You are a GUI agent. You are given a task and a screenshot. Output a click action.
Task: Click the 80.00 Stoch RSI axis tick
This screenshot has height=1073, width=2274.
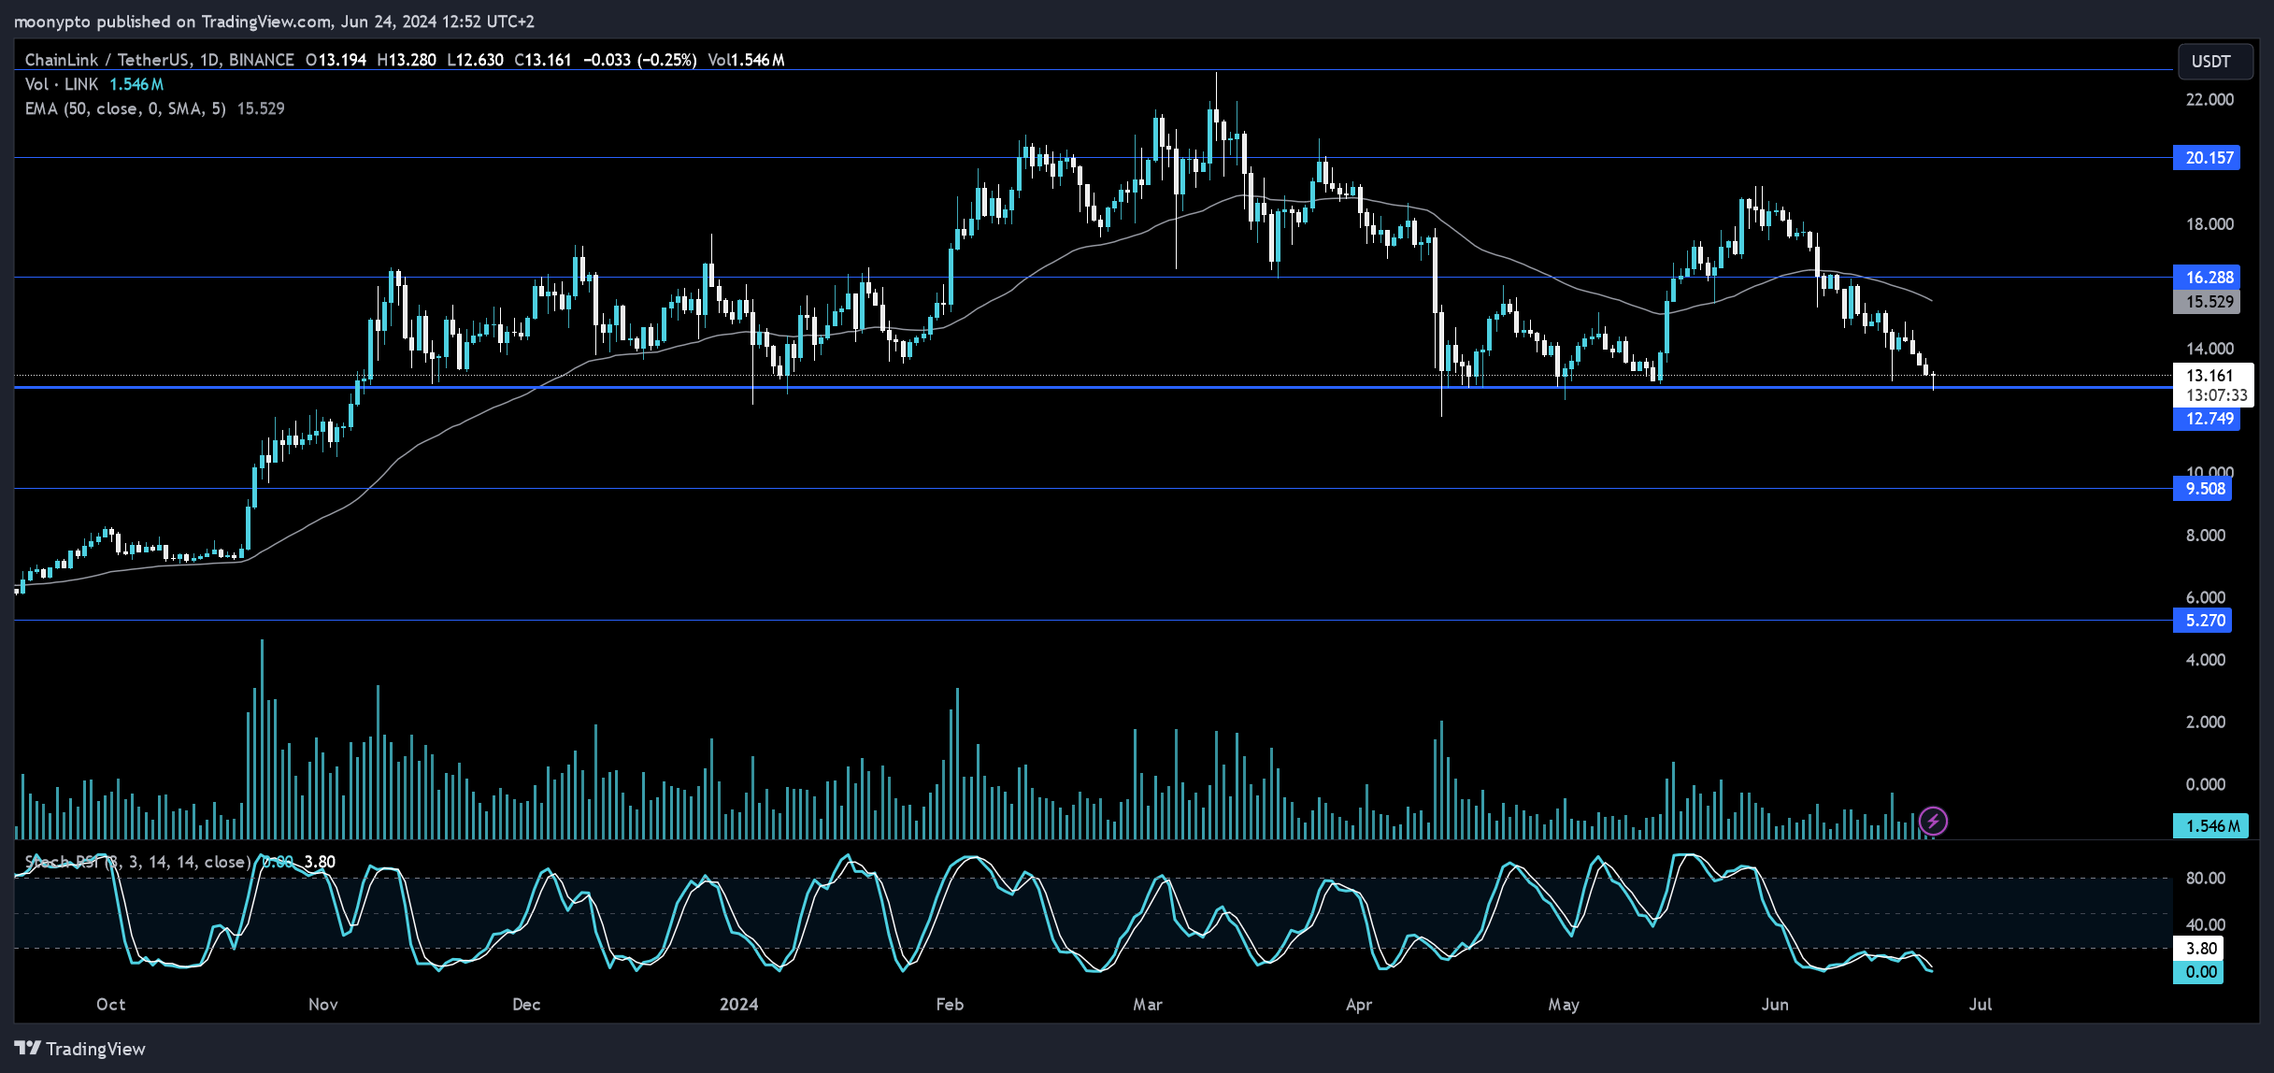coord(2206,879)
